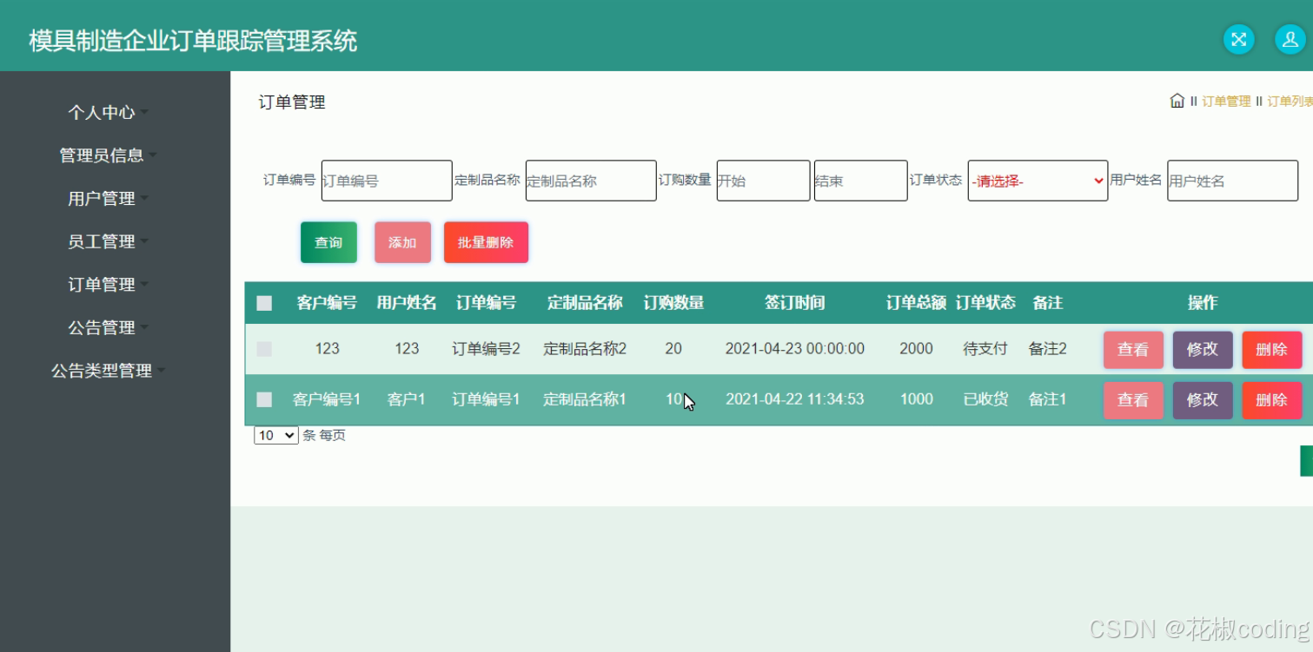Click the 订单总额 column header
The width and height of the screenshot is (1313, 652).
click(x=916, y=303)
